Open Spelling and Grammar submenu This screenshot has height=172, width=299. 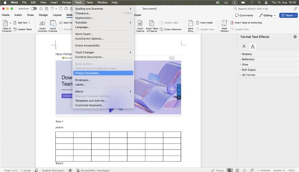(x=103, y=9)
